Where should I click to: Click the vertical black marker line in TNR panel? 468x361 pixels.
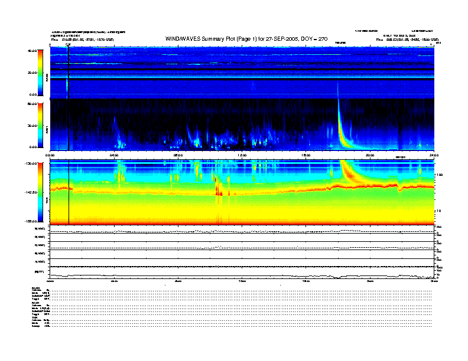point(69,192)
